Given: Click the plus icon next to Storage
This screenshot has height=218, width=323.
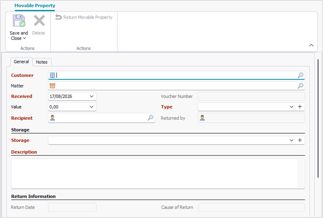Looking at the screenshot, I should tap(300, 140).
